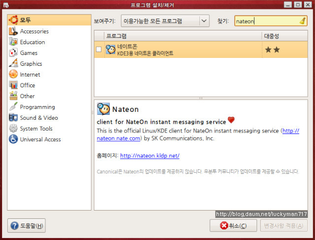The image size is (315, 240).
Task: Click the Office chart icon
Action: pyautogui.click(x=13, y=85)
